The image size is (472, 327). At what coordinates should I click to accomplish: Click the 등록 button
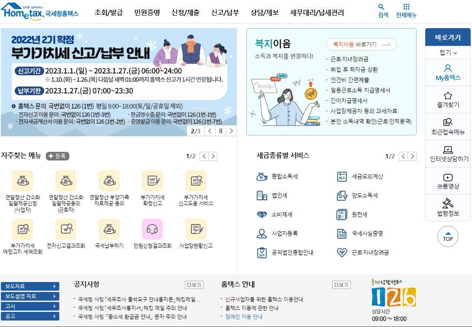tap(58, 156)
